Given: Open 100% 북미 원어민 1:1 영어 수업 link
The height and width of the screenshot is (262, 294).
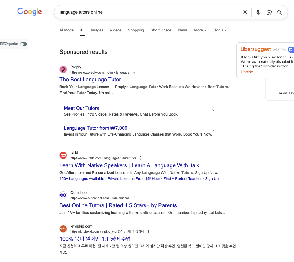Looking at the screenshot, I should point(95,239).
